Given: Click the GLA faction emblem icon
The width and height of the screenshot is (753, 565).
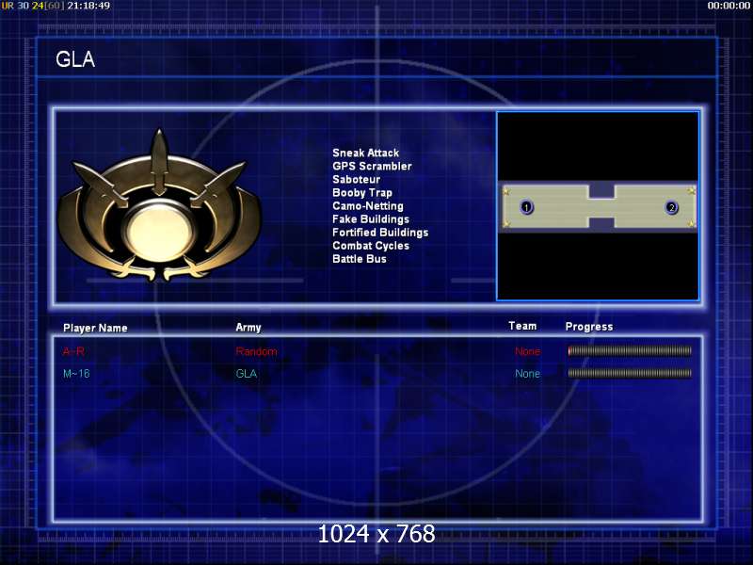Looking at the screenshot, I should 159,205.
